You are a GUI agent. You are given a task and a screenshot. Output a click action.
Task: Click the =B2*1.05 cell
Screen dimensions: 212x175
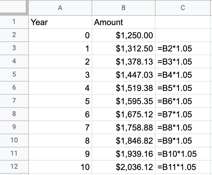click(x=183, y=48)
